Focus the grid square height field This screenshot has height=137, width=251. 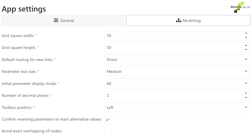coord(174,47)
